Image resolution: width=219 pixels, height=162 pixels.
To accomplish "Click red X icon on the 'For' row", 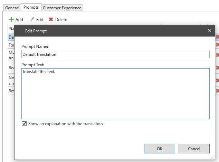I will [218, 45].
